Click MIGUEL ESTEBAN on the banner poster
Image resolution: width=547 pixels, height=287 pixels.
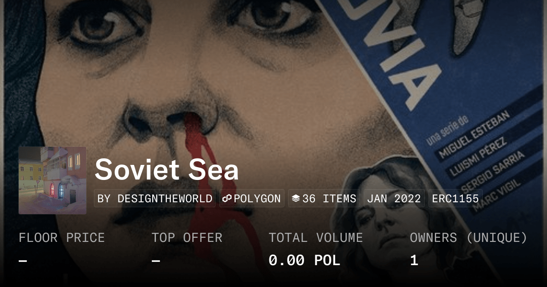click(473, 133)
